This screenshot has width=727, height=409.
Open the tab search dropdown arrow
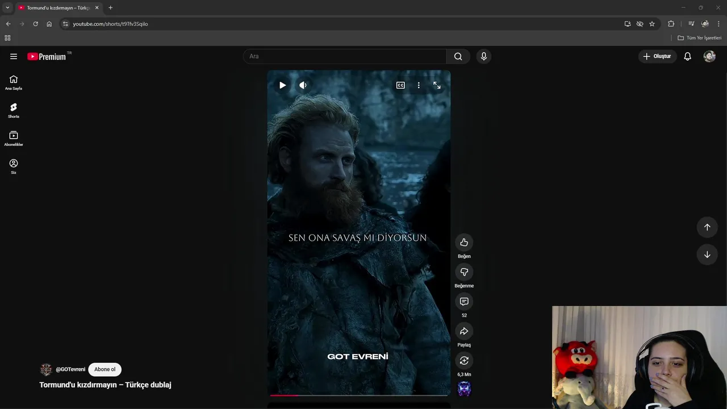7,8
